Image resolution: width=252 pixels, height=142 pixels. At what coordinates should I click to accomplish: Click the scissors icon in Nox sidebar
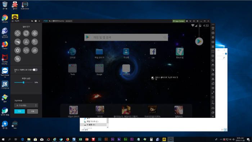213,79
